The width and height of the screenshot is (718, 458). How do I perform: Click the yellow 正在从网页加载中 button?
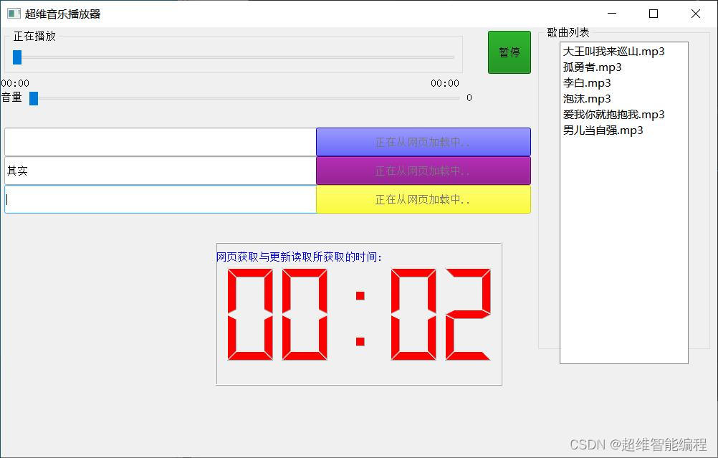[423, 199]
